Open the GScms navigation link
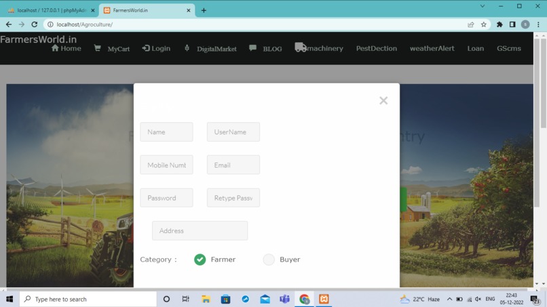 pos(509,48)
